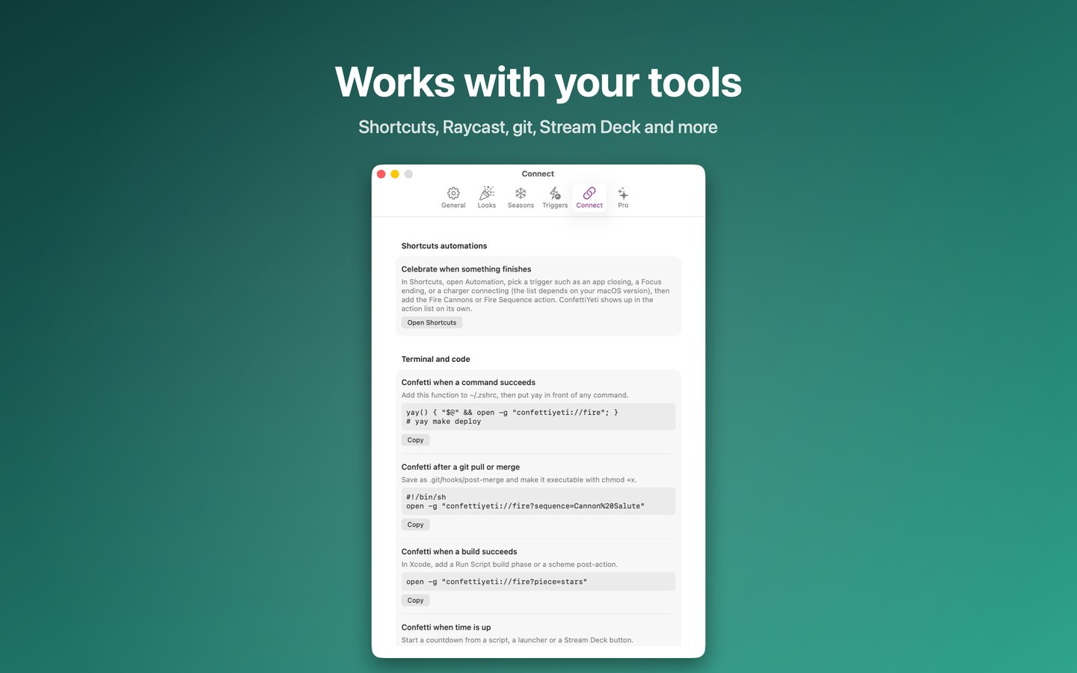Click the yay() function code block
Viewport: 1077px width, 673px height.
coord(538,417)
